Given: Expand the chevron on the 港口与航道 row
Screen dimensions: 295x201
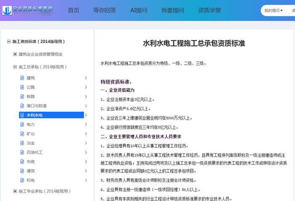Looking at the screenshot, I should click(86, 106).
